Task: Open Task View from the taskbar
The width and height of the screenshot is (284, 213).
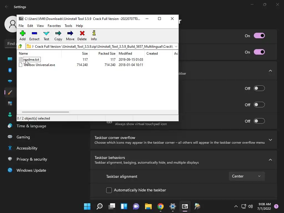Action: (112, 206)
